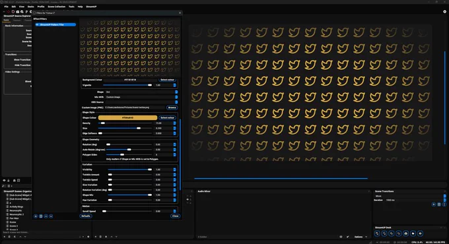Click the Search scenes and folders field
Screen dimensions: 449x244
[46, 232]
